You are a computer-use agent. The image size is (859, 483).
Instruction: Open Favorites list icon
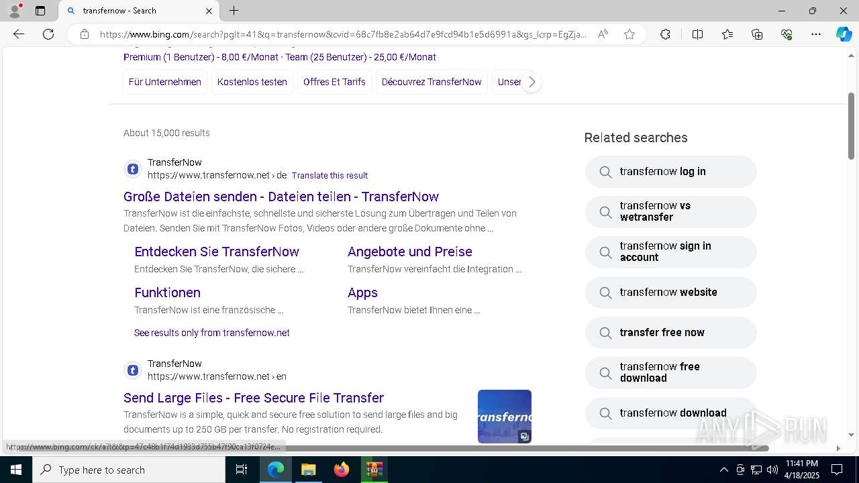727,34
